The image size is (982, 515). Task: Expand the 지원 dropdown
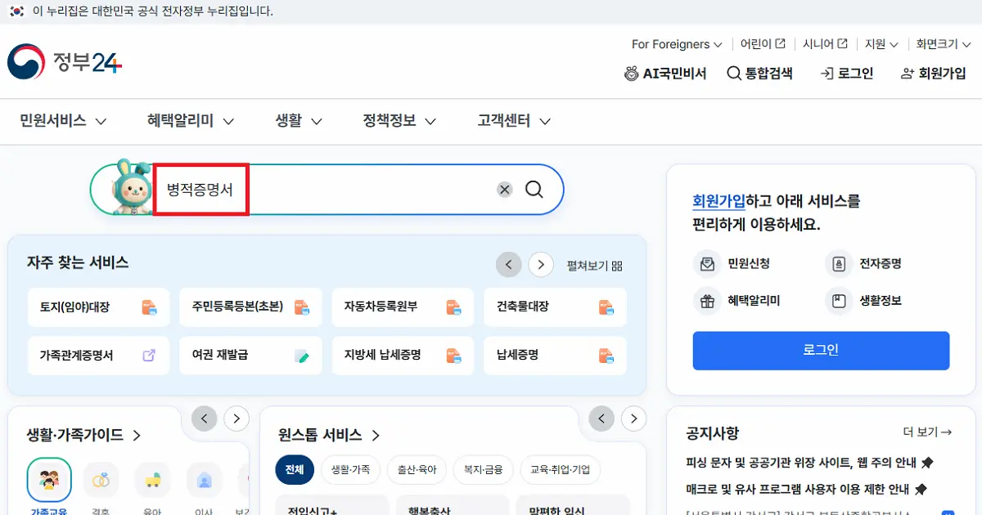[881, 44]
